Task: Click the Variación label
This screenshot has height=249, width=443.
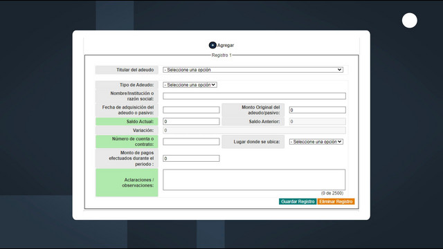Action: click(127, 130)
